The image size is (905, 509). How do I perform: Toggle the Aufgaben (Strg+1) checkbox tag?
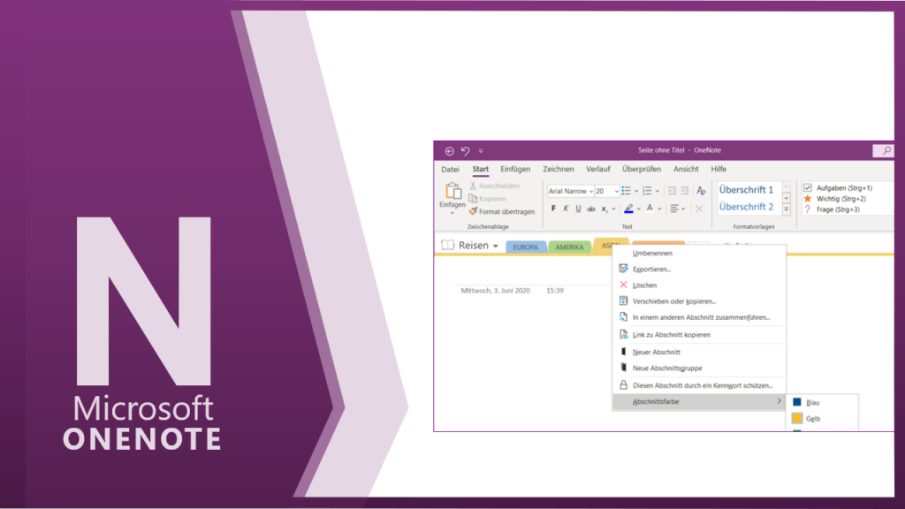coord(807,187)
